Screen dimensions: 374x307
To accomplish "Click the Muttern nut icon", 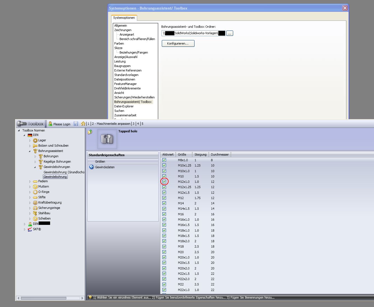I will [35, 187].
